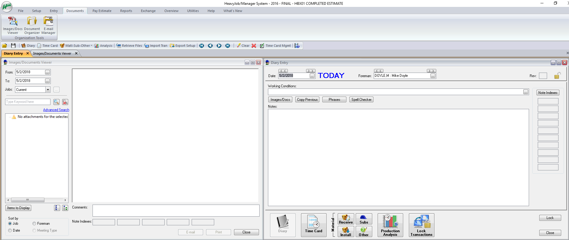Click the keyword search magnifier icon
569x240 pixels.
tap(56, 102)
